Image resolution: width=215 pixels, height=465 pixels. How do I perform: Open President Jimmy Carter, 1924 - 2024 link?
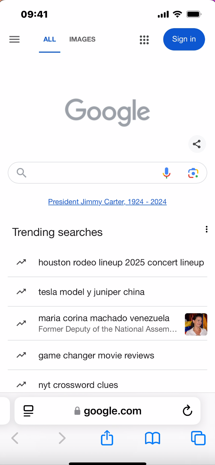(107, 202)
